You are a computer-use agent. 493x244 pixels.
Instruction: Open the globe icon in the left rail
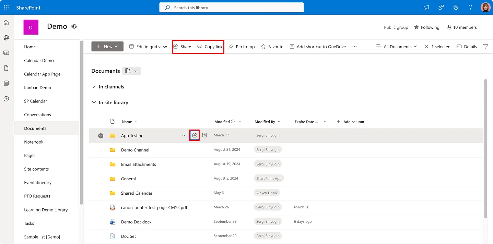pos(6,38)
